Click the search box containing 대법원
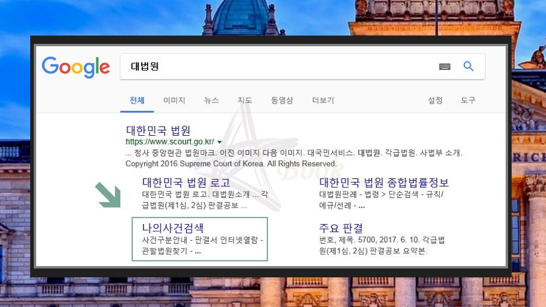This screenshot has width=546, height=307. pyautogui.click(x=302, y=66)
